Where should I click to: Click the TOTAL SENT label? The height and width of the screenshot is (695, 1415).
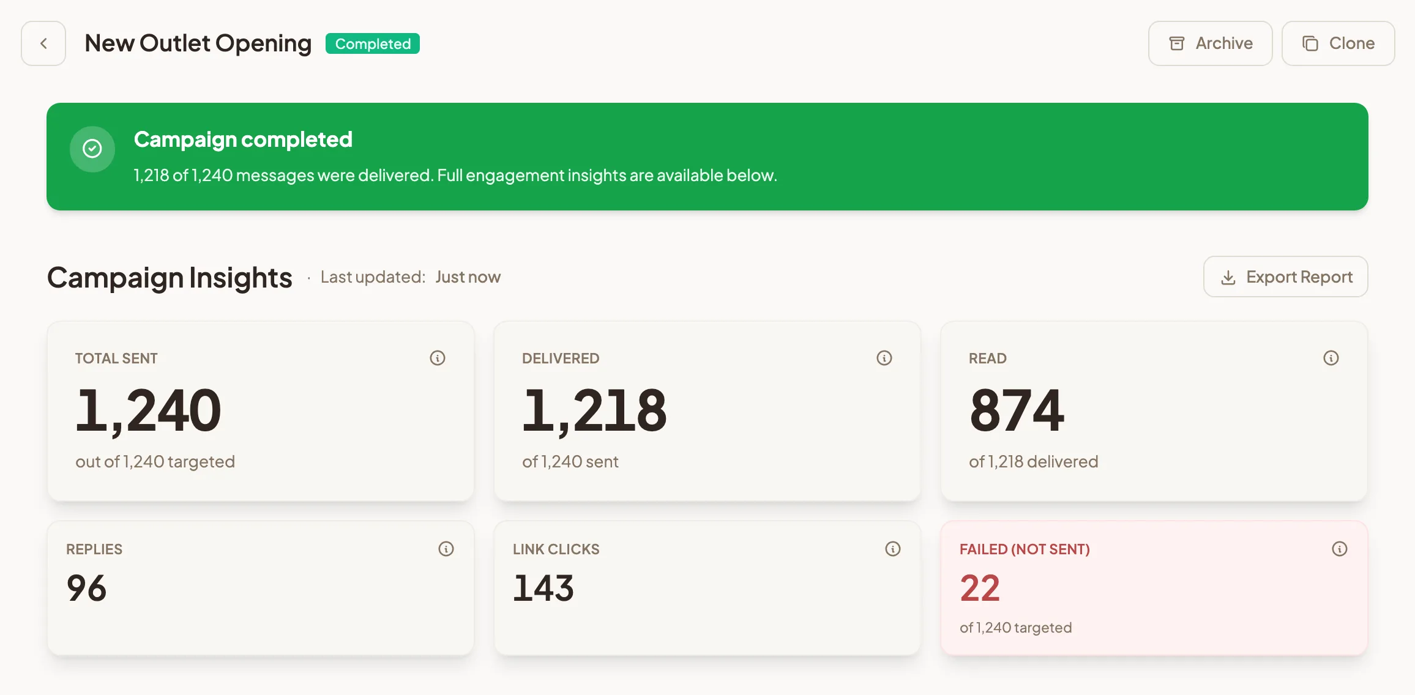(x=116, y=359)
